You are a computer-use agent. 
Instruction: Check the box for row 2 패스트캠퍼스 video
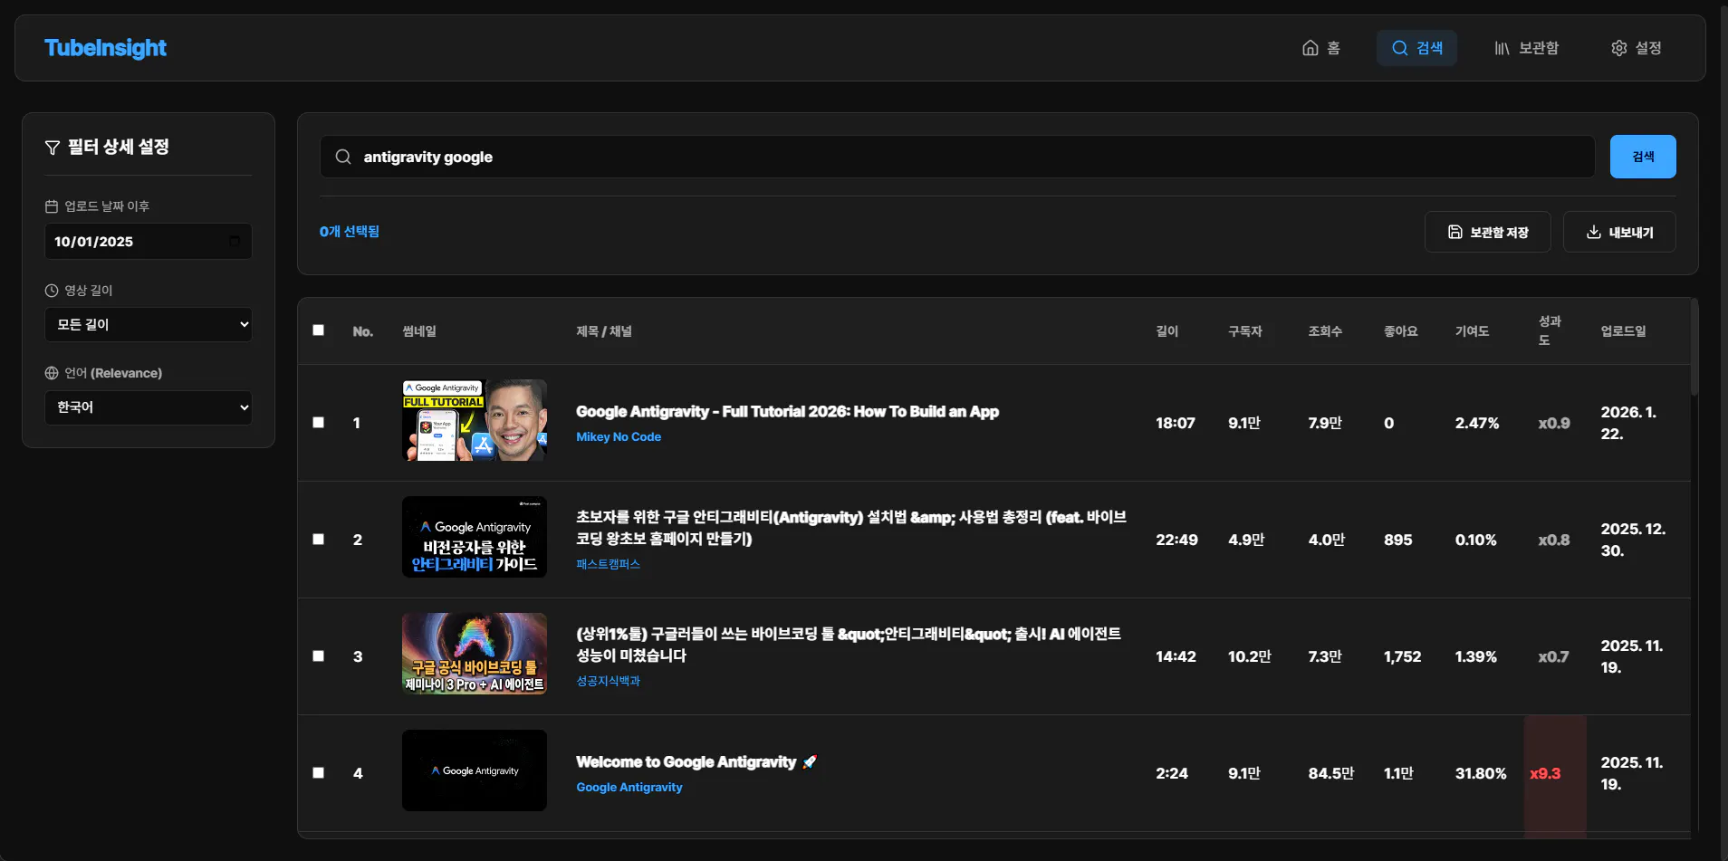(319, 540)
